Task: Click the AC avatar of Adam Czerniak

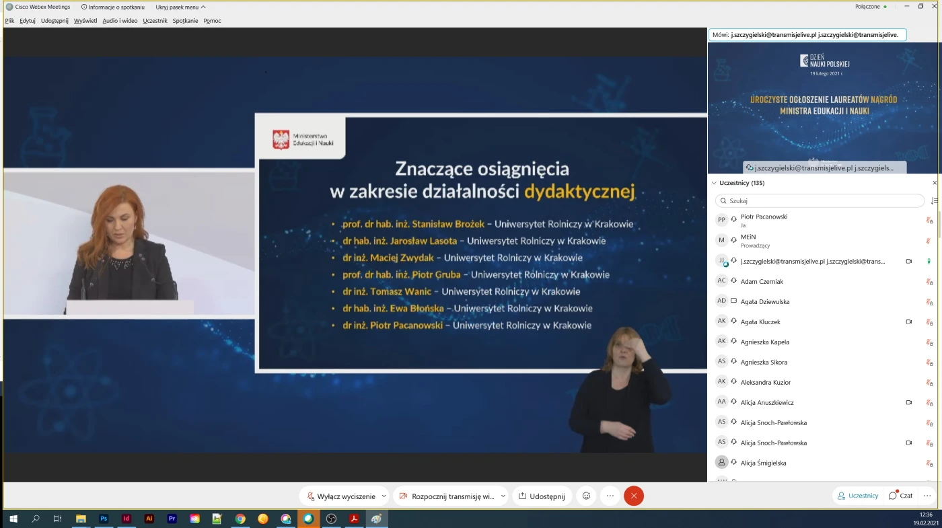Action: [x=721, y=280]
